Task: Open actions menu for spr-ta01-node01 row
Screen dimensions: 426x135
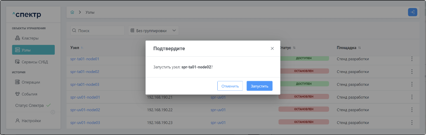Action: click(x=412, y=59)
